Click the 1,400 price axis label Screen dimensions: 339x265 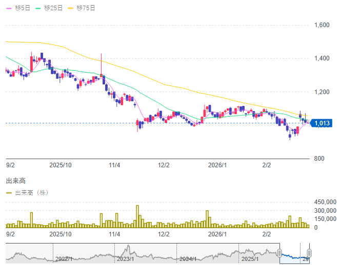pos(322,58)
